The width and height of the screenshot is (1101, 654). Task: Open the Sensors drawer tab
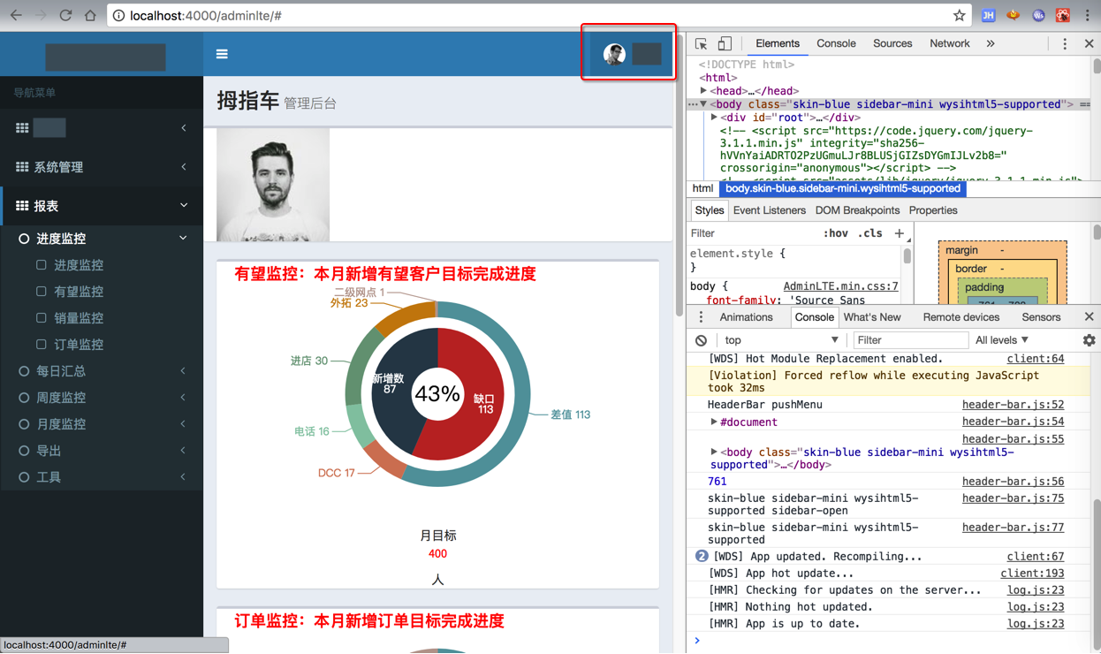pos(1041,317)
